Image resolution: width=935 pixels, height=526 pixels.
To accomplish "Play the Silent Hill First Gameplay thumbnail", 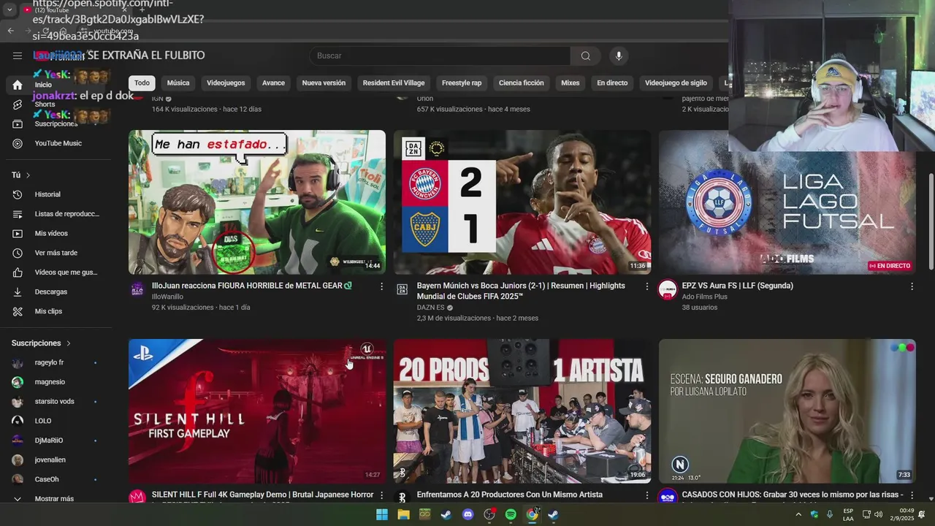I will (x=257, y=411).
